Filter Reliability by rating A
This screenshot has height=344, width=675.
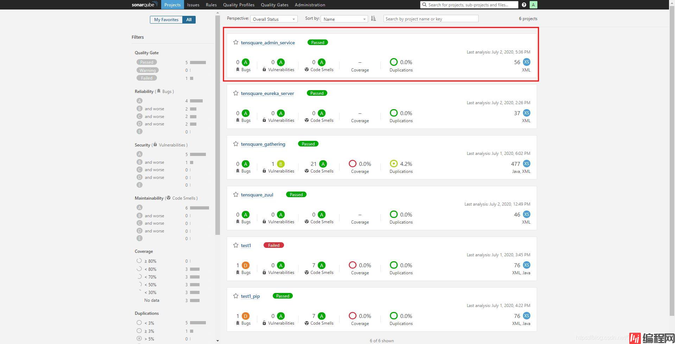point(139,101)
